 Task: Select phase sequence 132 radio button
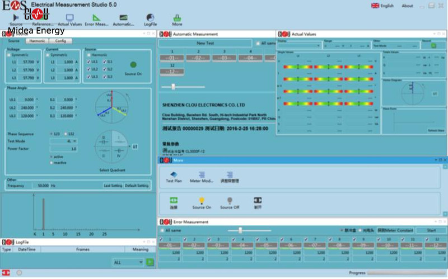pos(66,134)
